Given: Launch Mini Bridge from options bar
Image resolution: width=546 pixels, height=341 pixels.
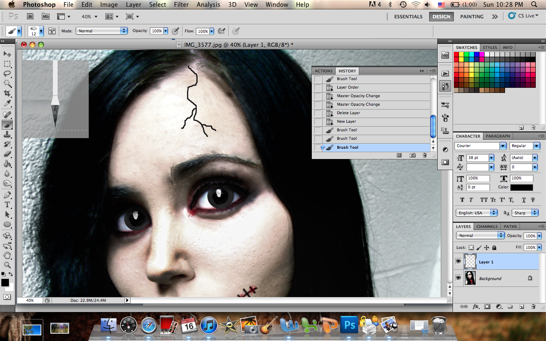Looking at the screenshot, I should point(46,17).
